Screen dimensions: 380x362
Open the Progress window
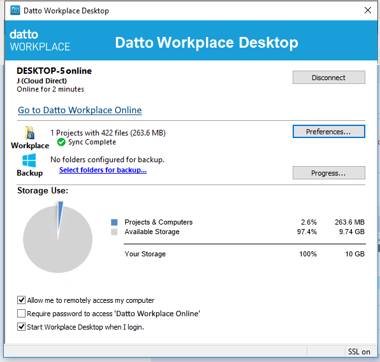[329, 173]
